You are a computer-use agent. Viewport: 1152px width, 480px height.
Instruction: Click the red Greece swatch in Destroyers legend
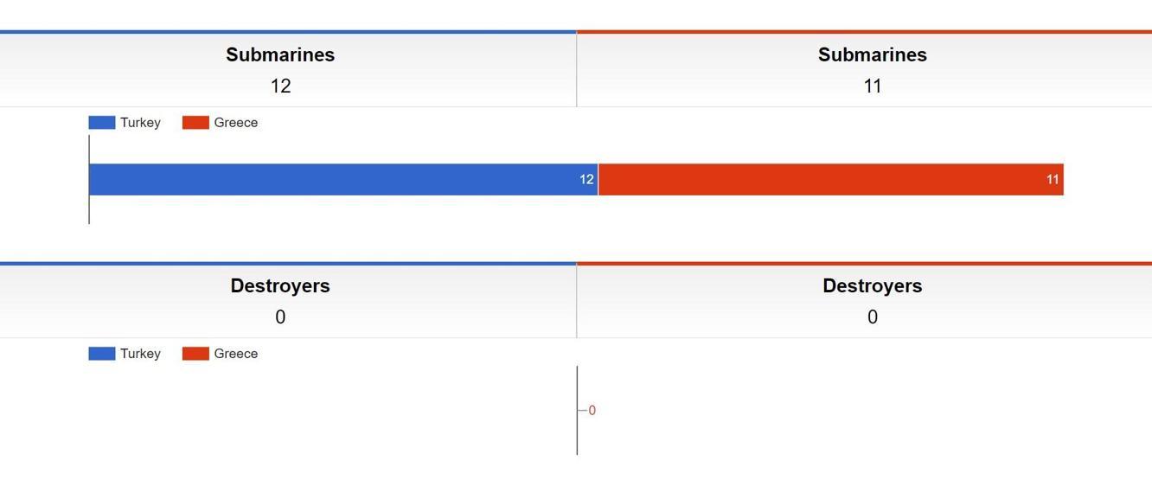tap(195, 354)
